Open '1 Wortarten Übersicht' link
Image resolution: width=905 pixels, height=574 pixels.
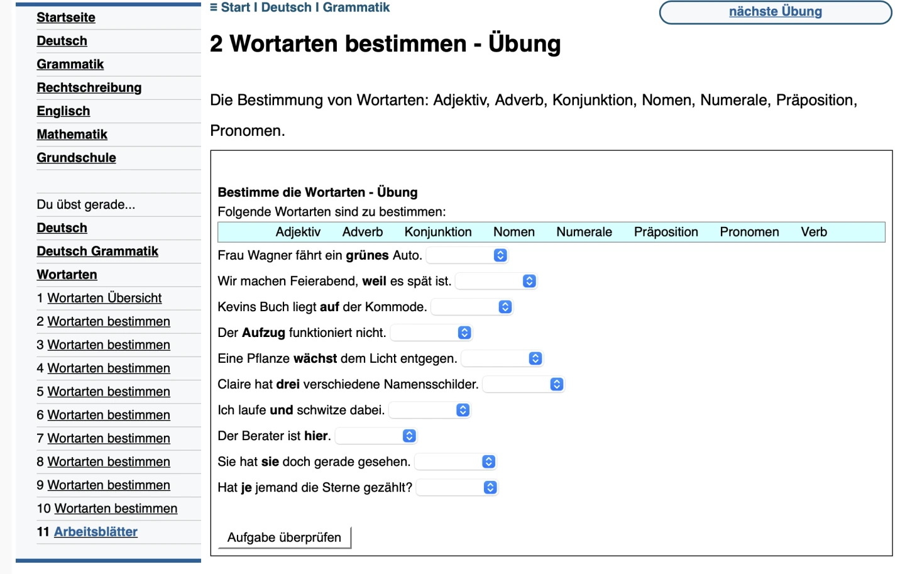(104, 298)
